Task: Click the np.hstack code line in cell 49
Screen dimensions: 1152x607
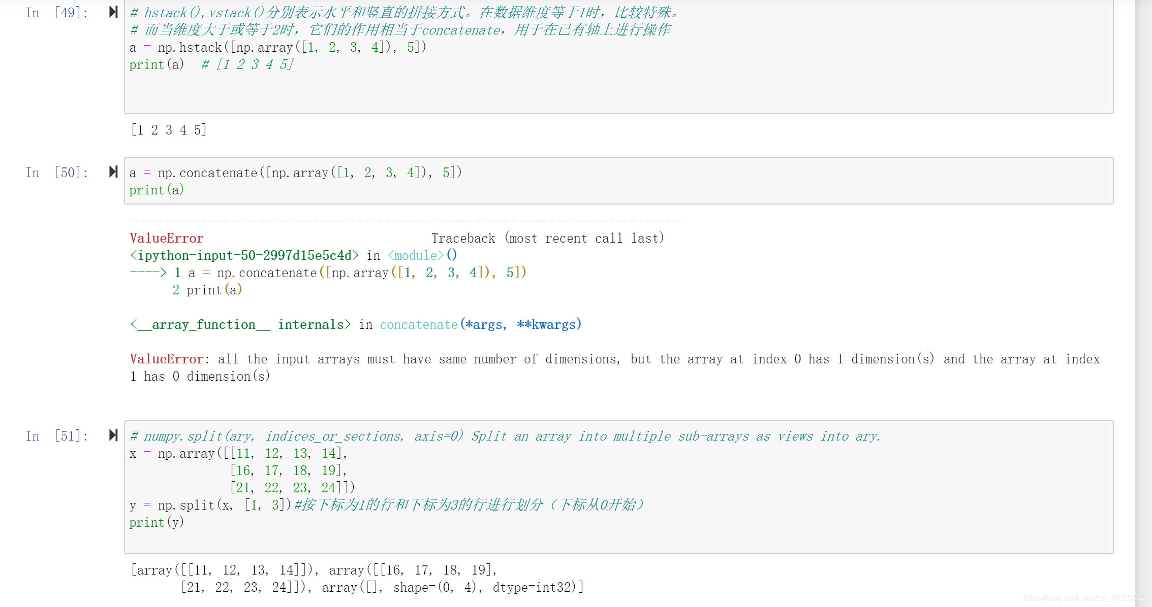Action: click(x=277, y=47)
